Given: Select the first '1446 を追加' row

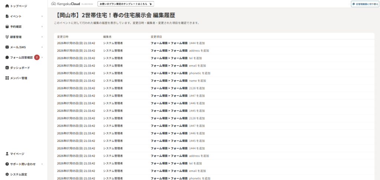Looking at the screenshot, I should 214,103.
